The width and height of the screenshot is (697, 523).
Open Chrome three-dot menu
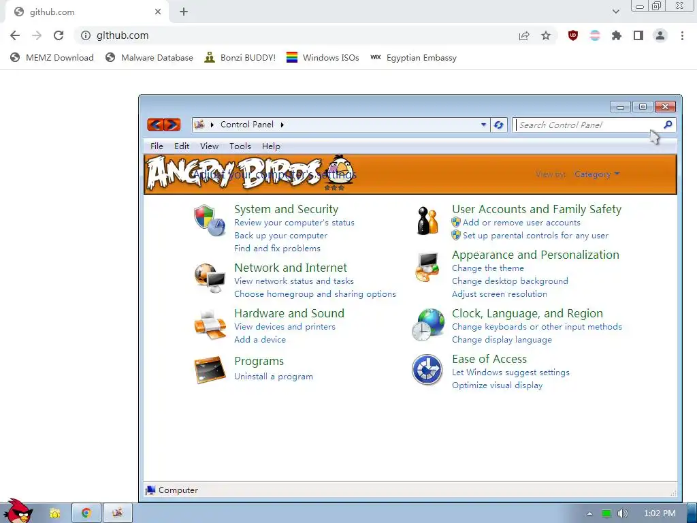[682, 35]
